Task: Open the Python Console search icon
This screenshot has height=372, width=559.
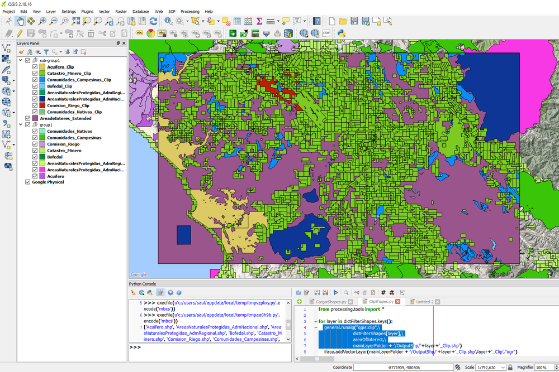Action: click(x=346, y=293)
